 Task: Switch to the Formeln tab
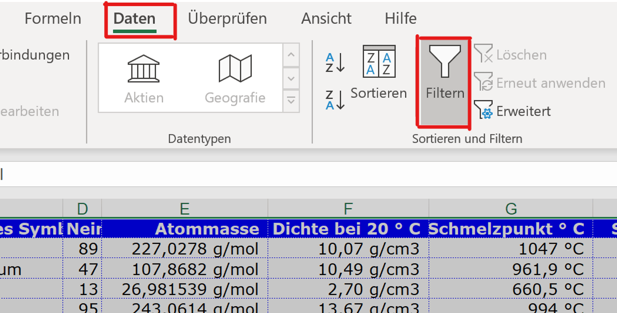[x=53, y=18]
